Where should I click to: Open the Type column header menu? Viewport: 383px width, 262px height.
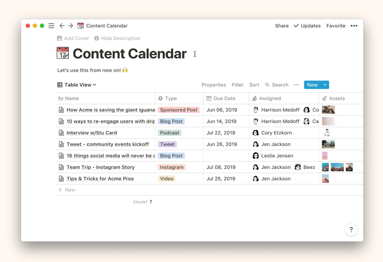tap(171, 99)
